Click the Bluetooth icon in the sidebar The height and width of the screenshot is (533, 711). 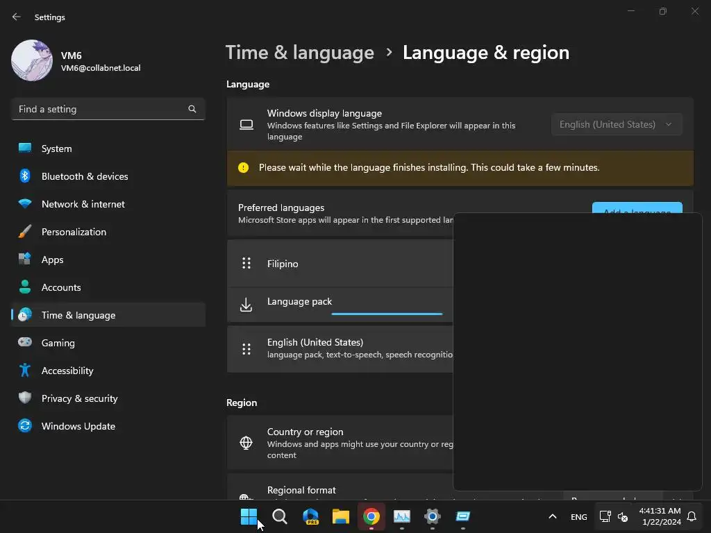(25, 176)
